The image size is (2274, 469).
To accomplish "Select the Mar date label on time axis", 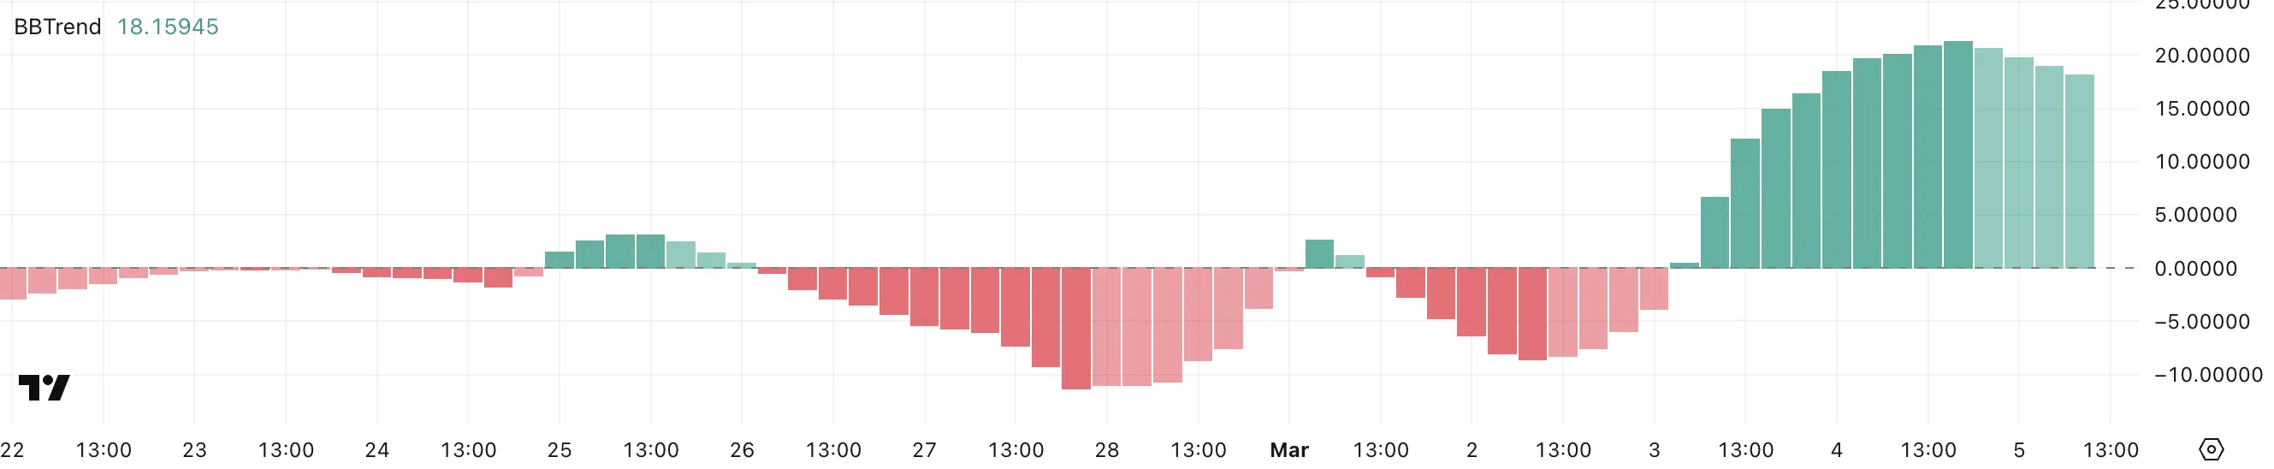I will pyautogui.click(x=1288, y=450).
